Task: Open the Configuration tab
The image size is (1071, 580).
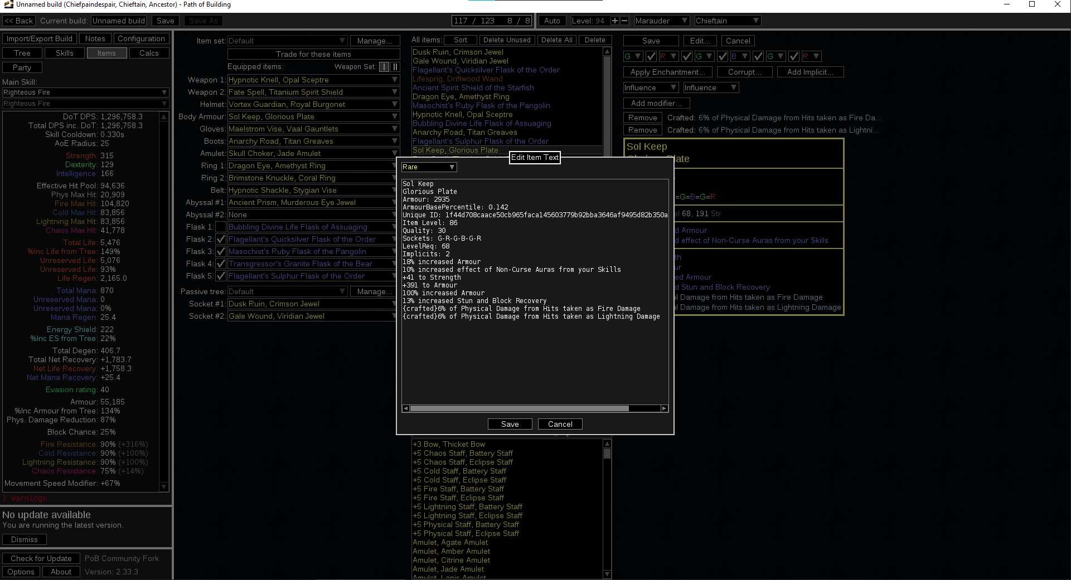Action: (141, 38)
